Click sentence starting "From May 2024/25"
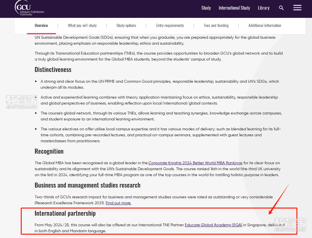312x238 pixels. 159,228
